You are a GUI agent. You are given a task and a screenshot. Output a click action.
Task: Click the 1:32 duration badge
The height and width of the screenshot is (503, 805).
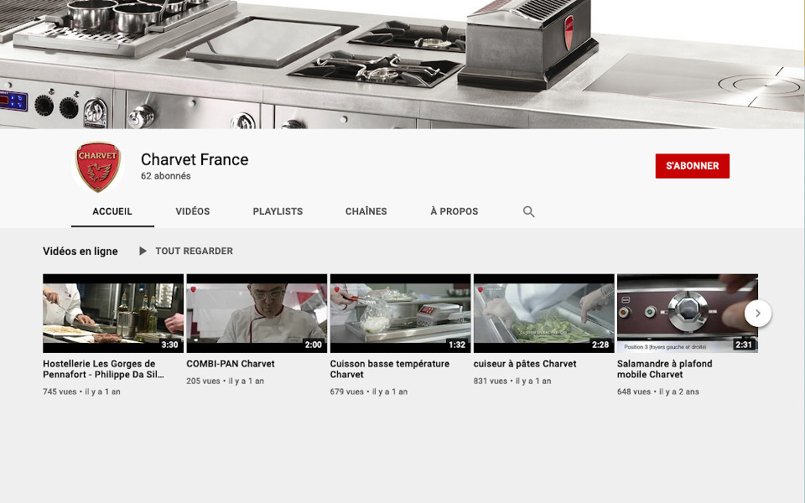coord(457,345)
